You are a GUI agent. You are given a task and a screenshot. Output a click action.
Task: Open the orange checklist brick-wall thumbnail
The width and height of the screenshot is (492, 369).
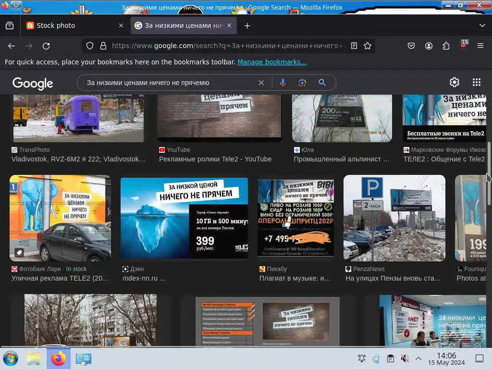[267, 321]
